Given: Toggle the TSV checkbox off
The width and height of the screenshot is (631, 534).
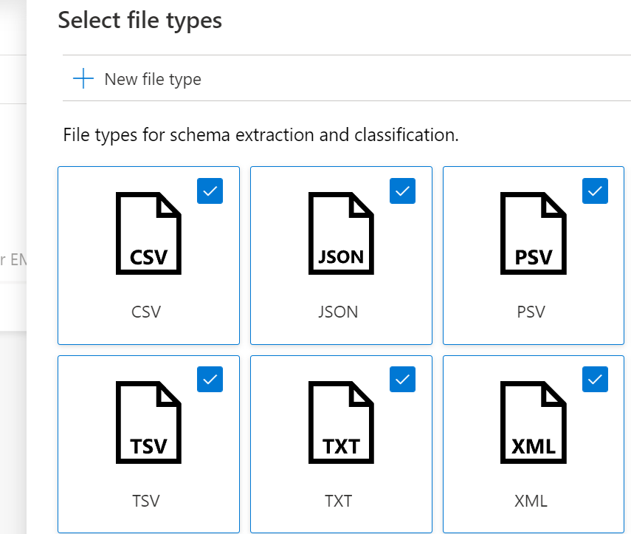Looking at the screenshot, I should click(210, 380).
